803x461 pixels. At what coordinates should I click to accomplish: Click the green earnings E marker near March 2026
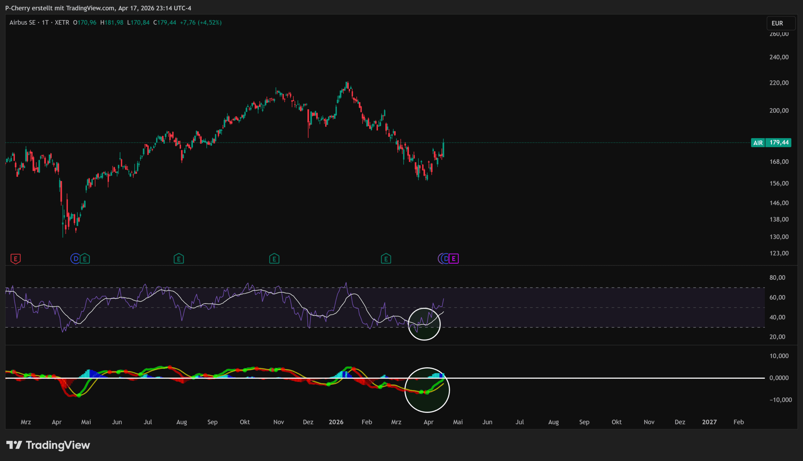click(x=386, y=259)
